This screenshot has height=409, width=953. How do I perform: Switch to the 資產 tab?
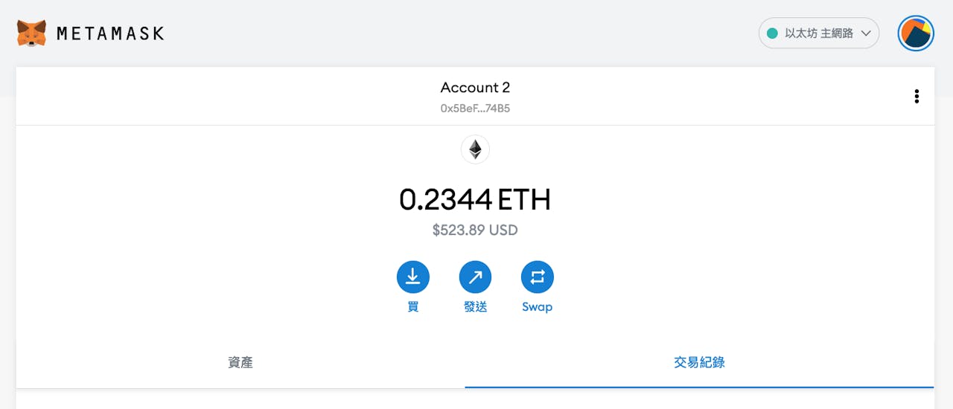240,363
